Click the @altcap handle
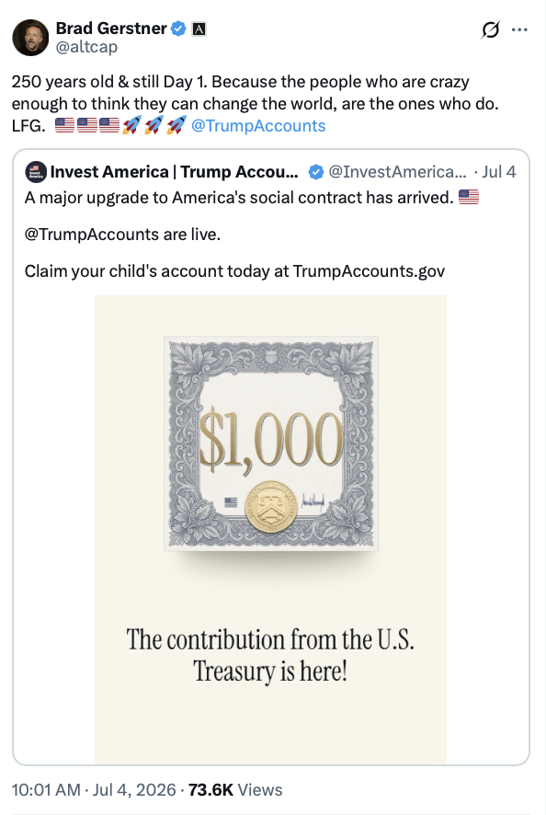Image resolution: width=546 pixels, height=815 pixels. [x=86, y=47]
